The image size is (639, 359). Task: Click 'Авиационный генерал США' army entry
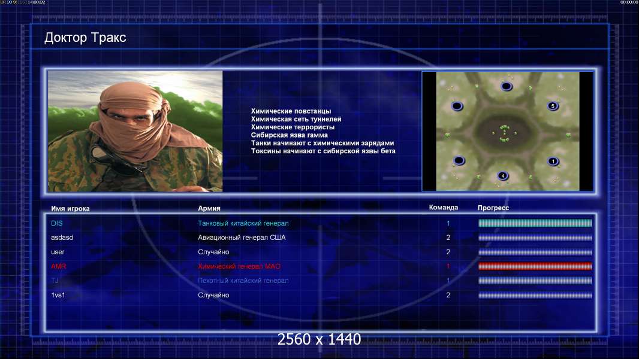[242, 238]
